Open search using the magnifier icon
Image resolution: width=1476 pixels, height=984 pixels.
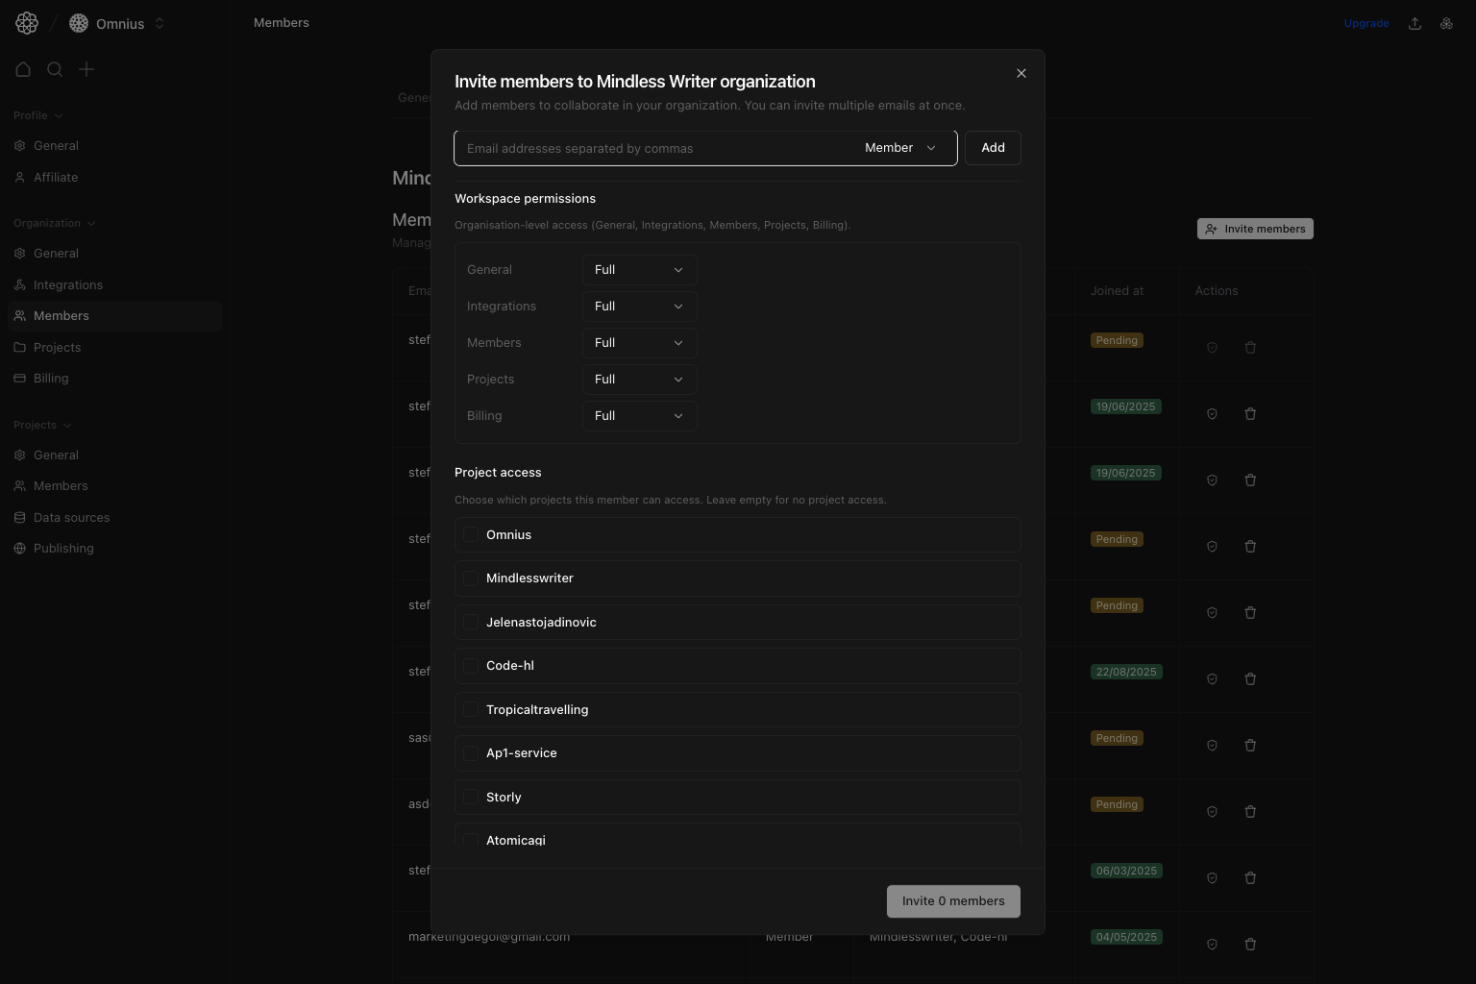[x=55, y=69]
